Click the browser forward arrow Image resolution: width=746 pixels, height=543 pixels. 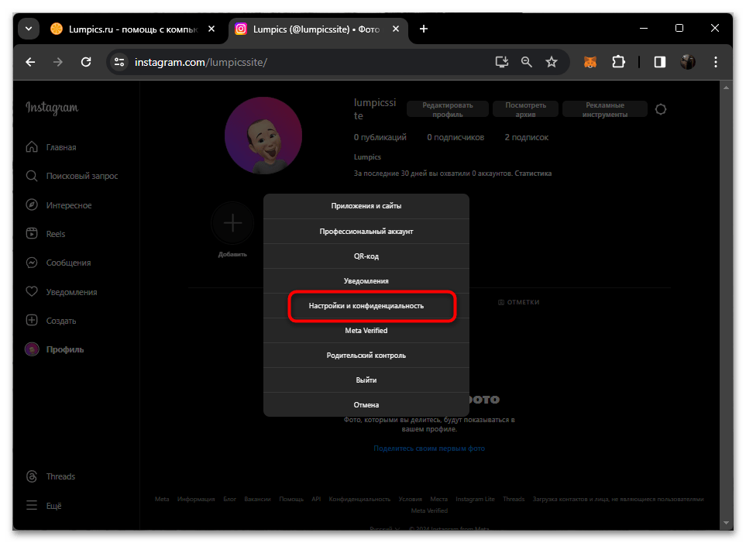pos(58,62)
